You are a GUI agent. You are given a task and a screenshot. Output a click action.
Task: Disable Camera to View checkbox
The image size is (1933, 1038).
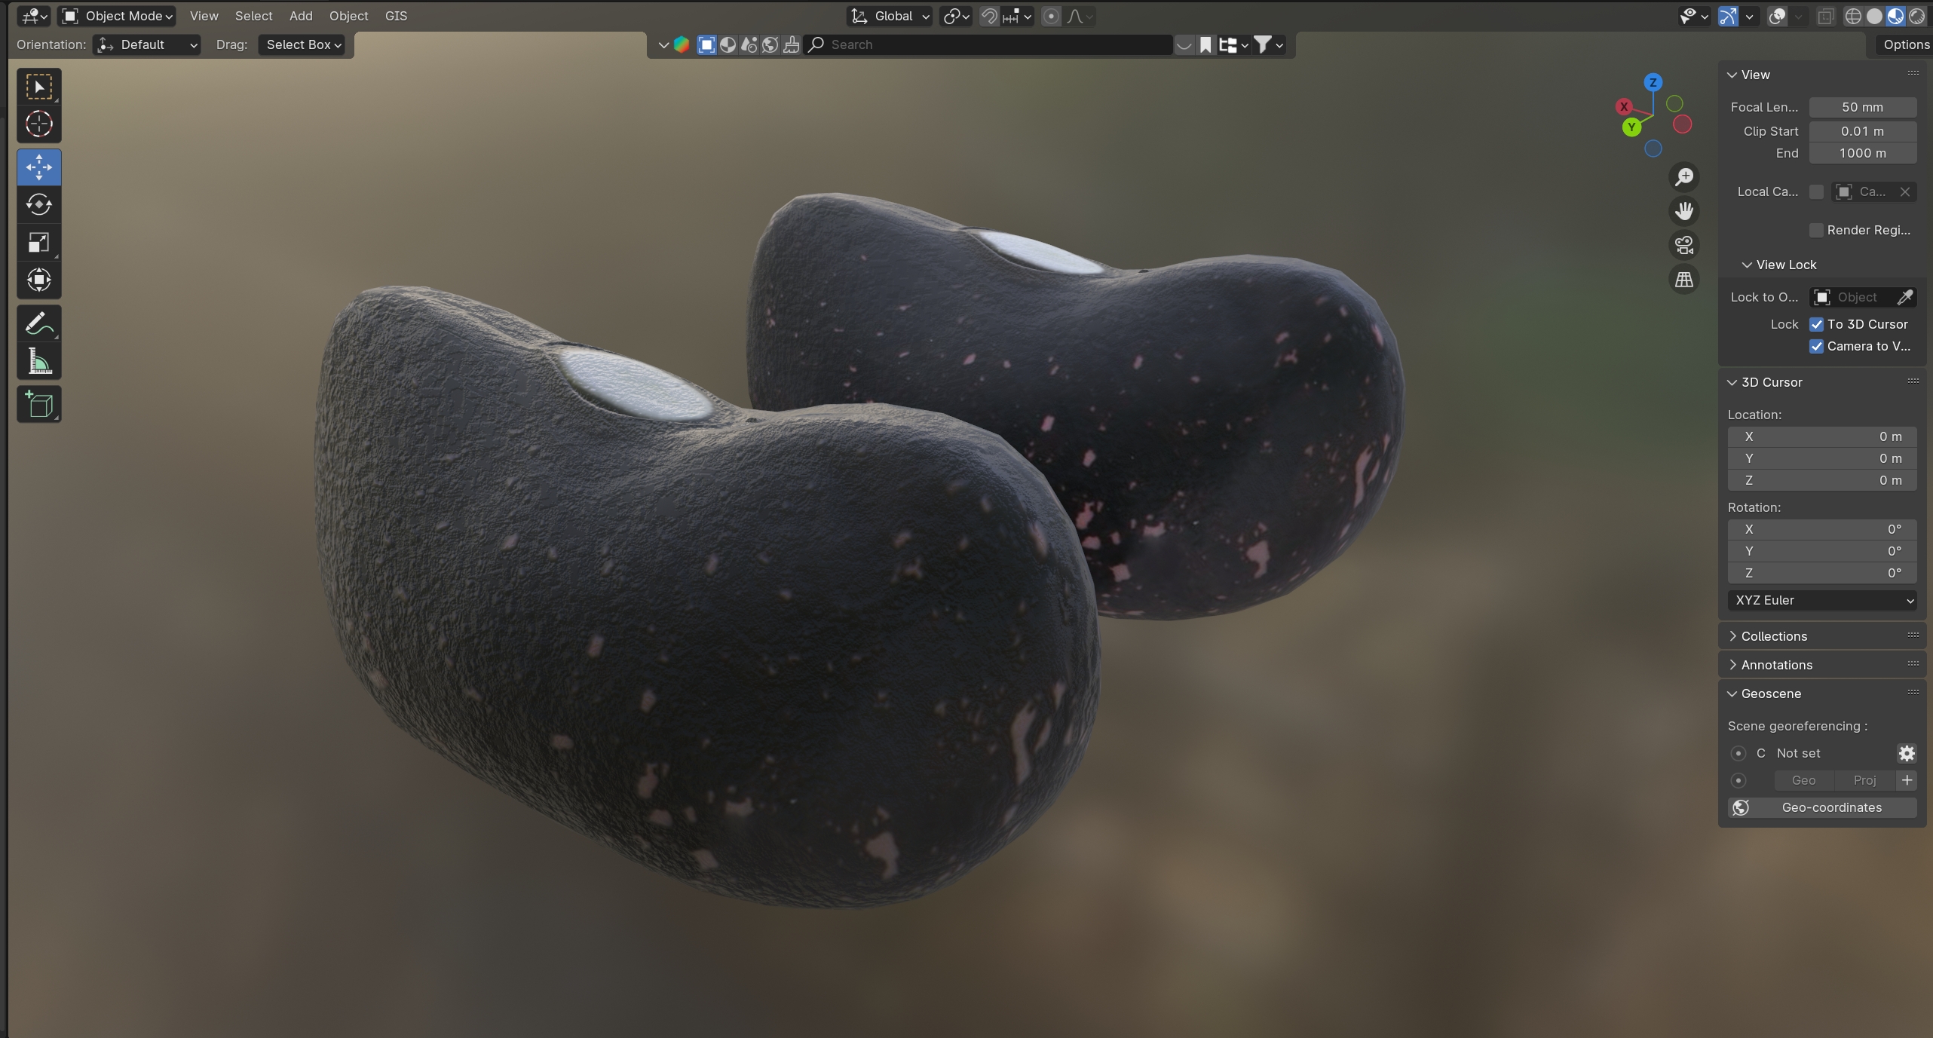(1817, 346)
